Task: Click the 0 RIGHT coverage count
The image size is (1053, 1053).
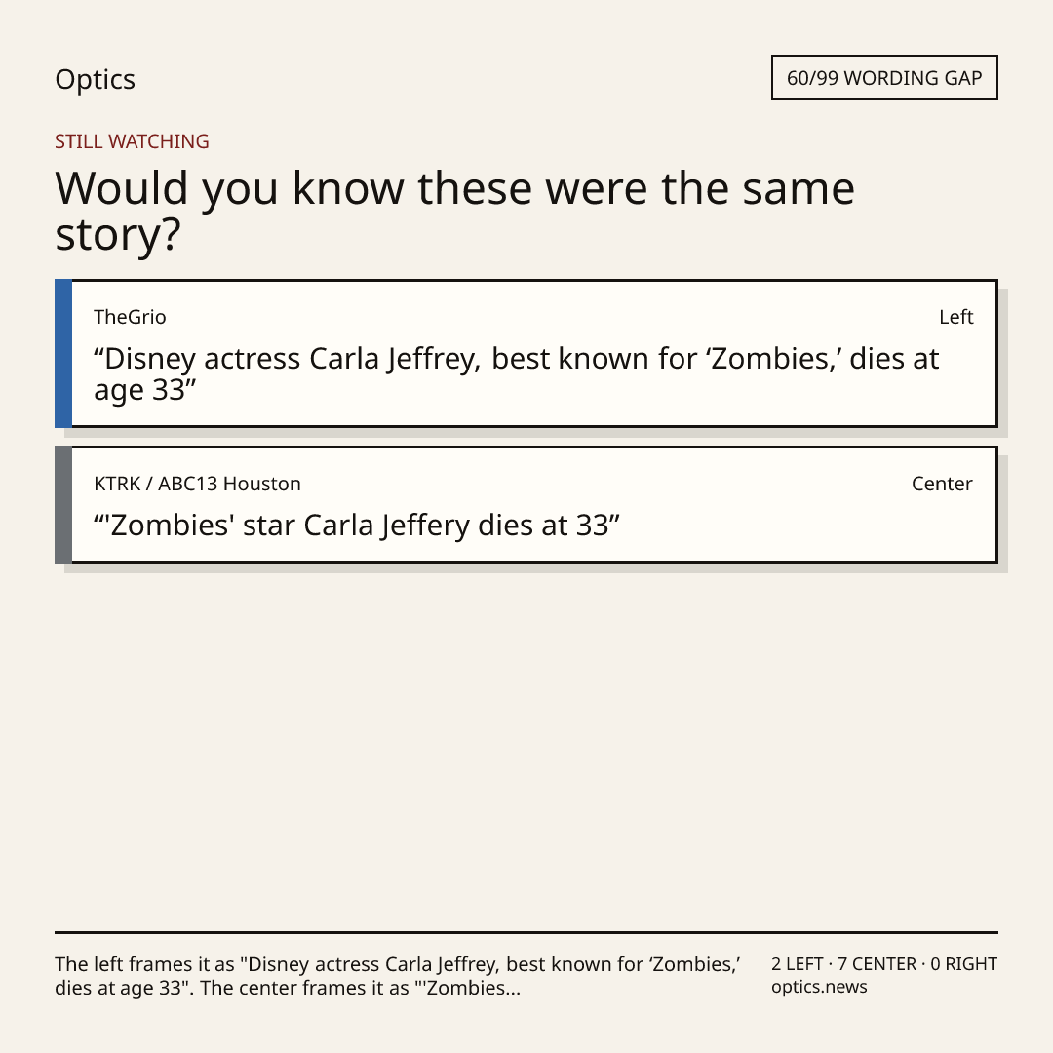Action: pos(963,964)
